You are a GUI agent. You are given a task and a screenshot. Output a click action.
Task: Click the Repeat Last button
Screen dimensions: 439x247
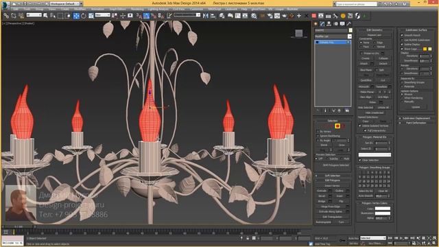coord(375,35)
